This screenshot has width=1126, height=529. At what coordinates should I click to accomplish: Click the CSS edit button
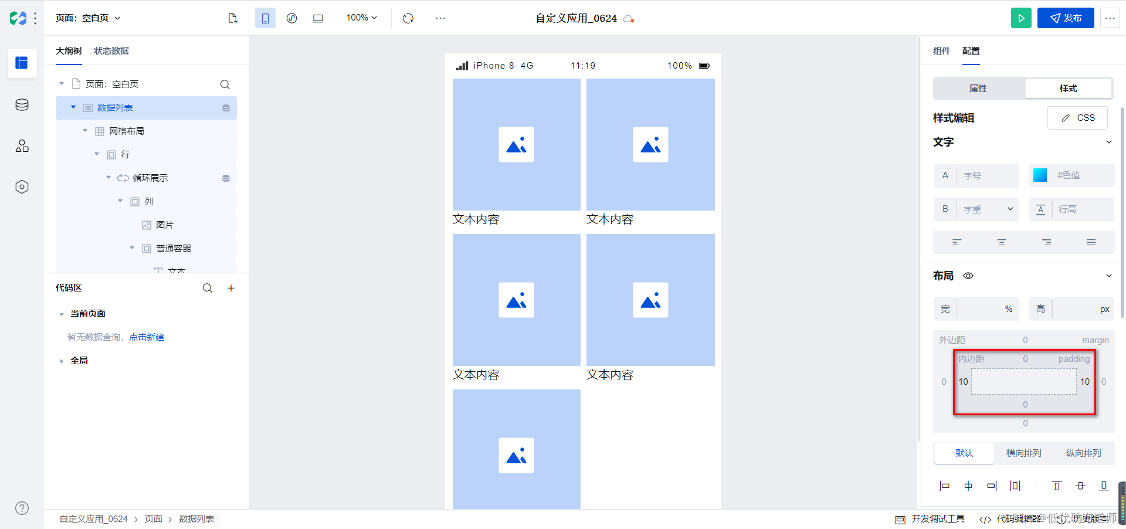(1078, 118)
